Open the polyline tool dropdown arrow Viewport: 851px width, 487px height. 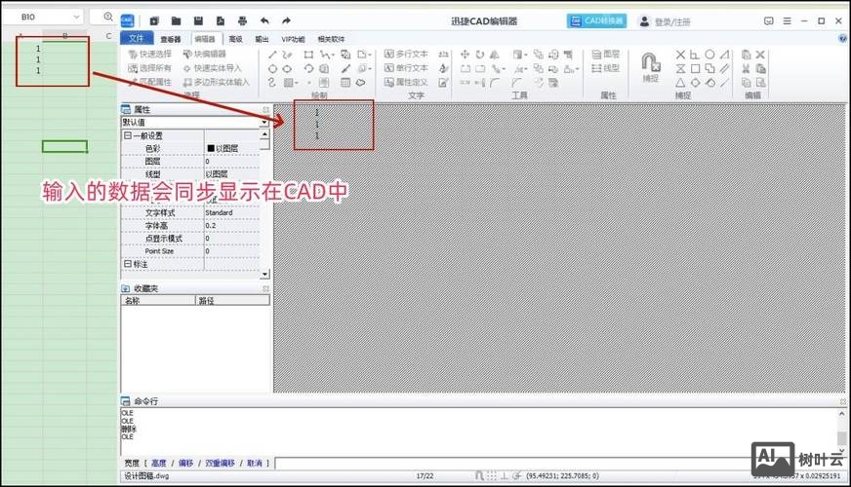[x=332, y=55]
